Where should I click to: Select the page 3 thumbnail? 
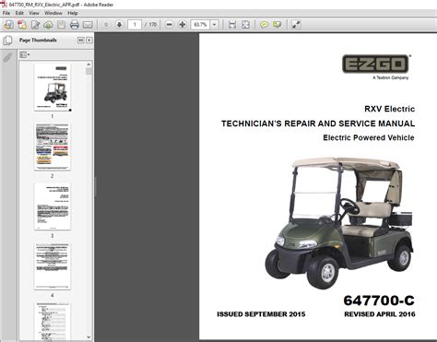[x=53, y=206]
